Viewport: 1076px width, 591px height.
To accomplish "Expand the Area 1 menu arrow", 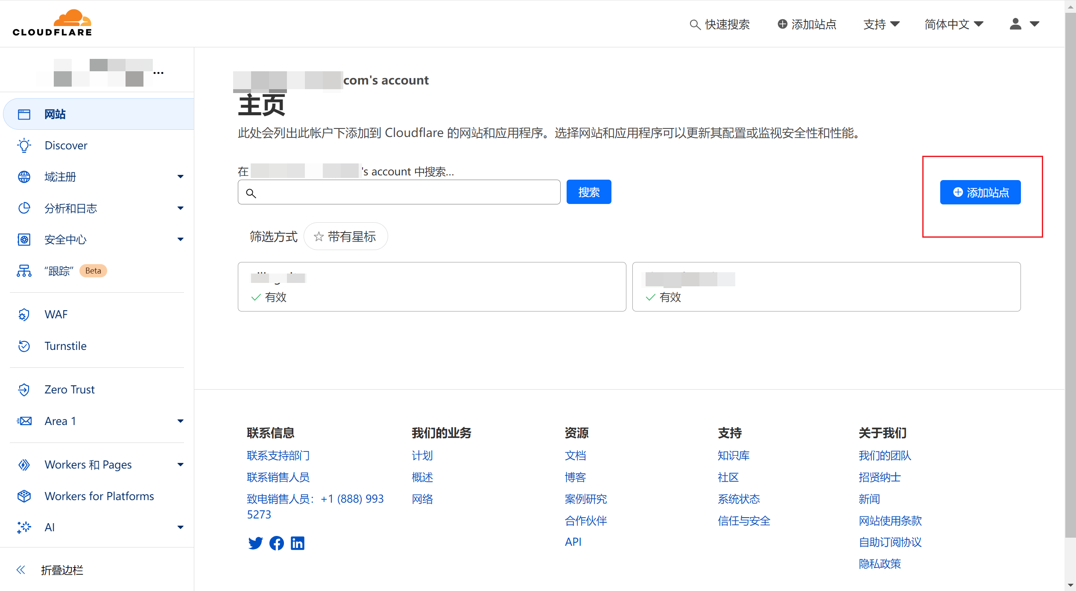I will point(181,421).
